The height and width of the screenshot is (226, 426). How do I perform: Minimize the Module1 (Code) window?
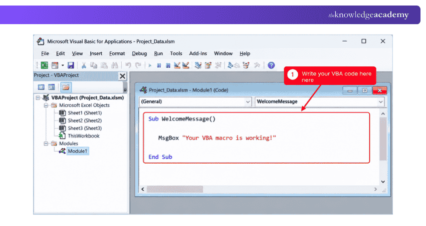click(x=350, y=90)
